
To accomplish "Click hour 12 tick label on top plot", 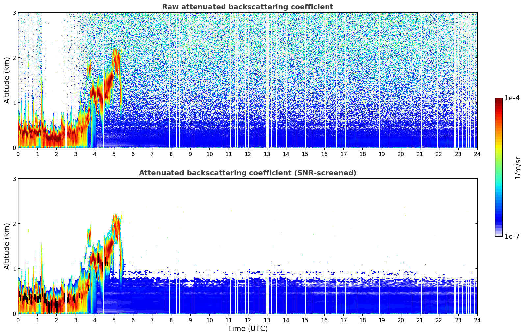I will coord(248,154).
